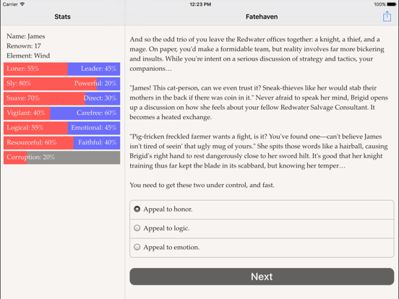Click the Powerful 20% stat segment

tap(108, 84)
